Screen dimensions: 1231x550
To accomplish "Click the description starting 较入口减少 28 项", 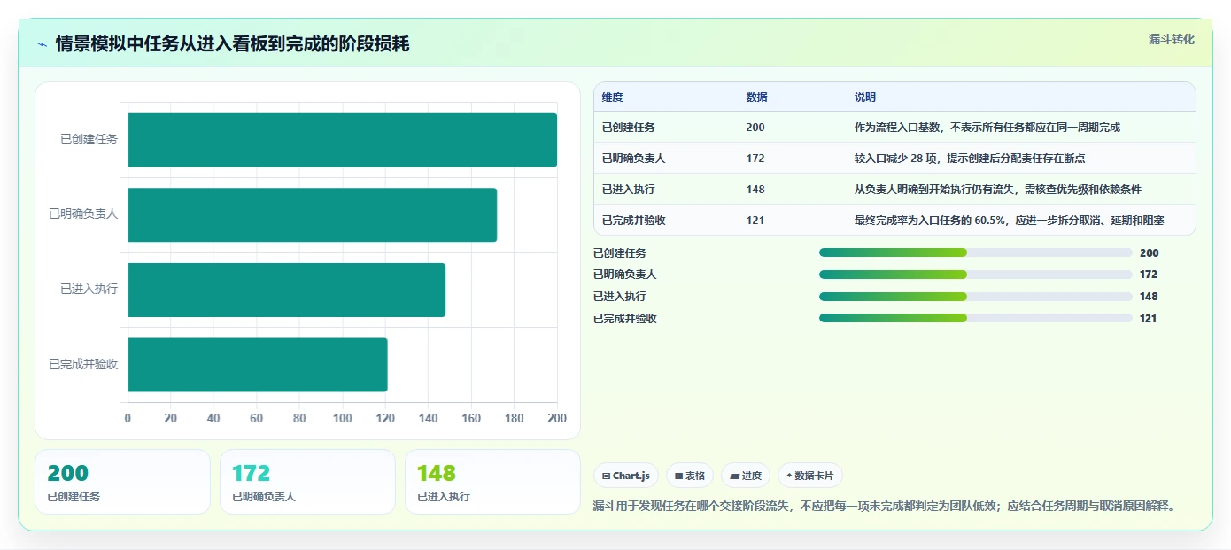I will click(x=970, y=159).
